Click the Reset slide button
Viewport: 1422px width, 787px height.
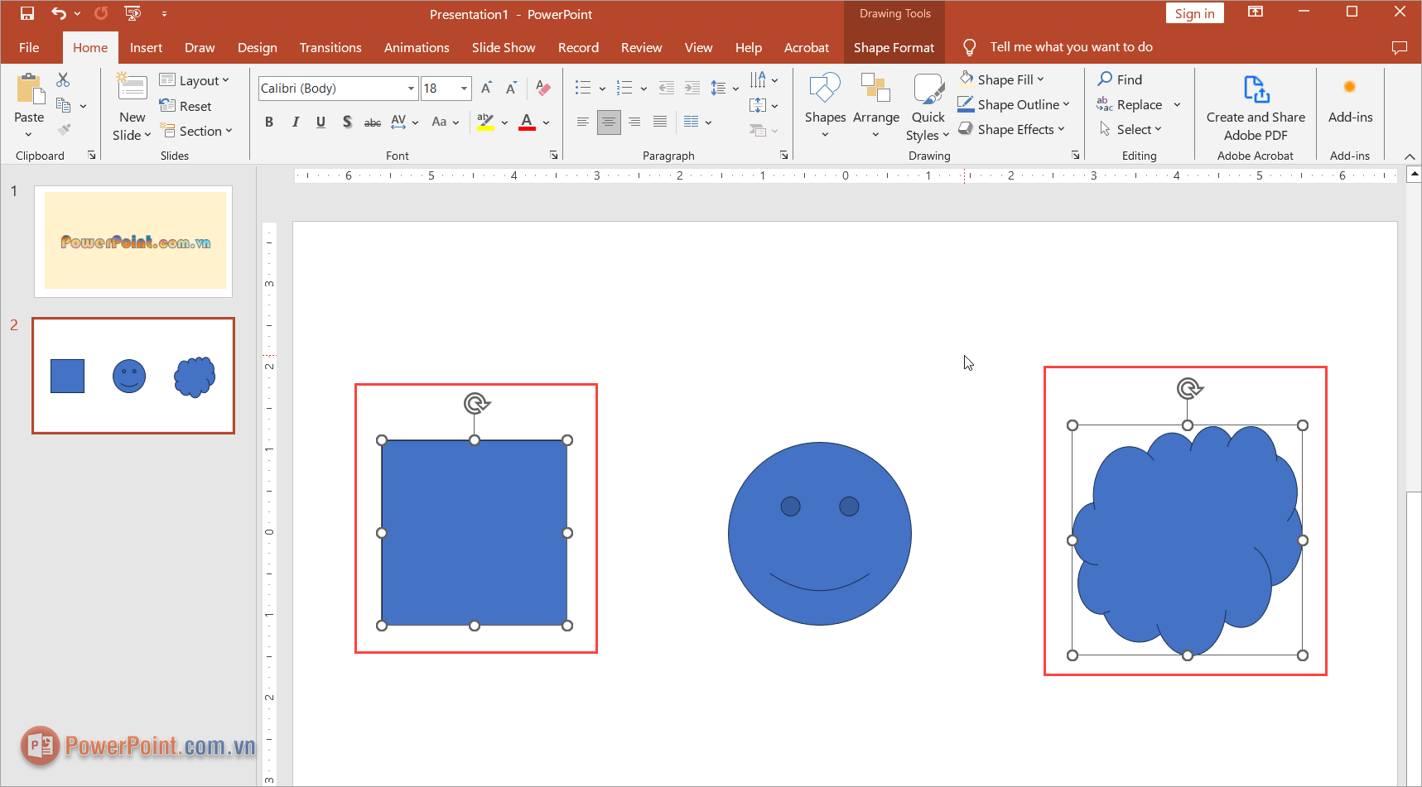(x=186, y=106)
